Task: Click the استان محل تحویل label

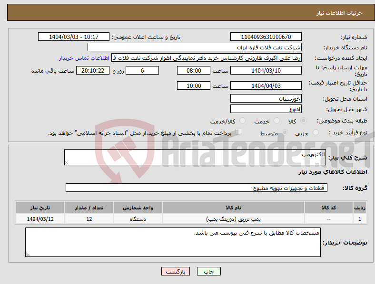Action: pos(345,99)
